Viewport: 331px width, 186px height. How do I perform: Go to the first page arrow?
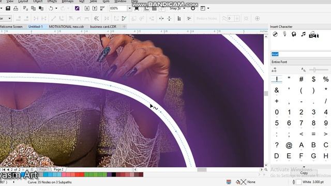point(4,169)
